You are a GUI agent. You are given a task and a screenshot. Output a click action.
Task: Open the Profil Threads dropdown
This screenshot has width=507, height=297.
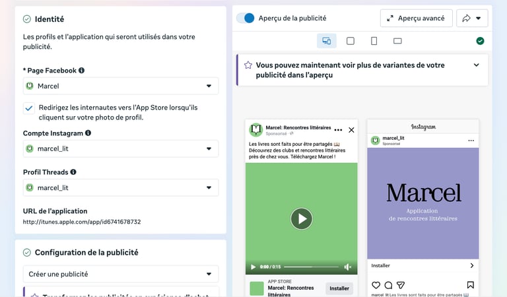[121, 187]
